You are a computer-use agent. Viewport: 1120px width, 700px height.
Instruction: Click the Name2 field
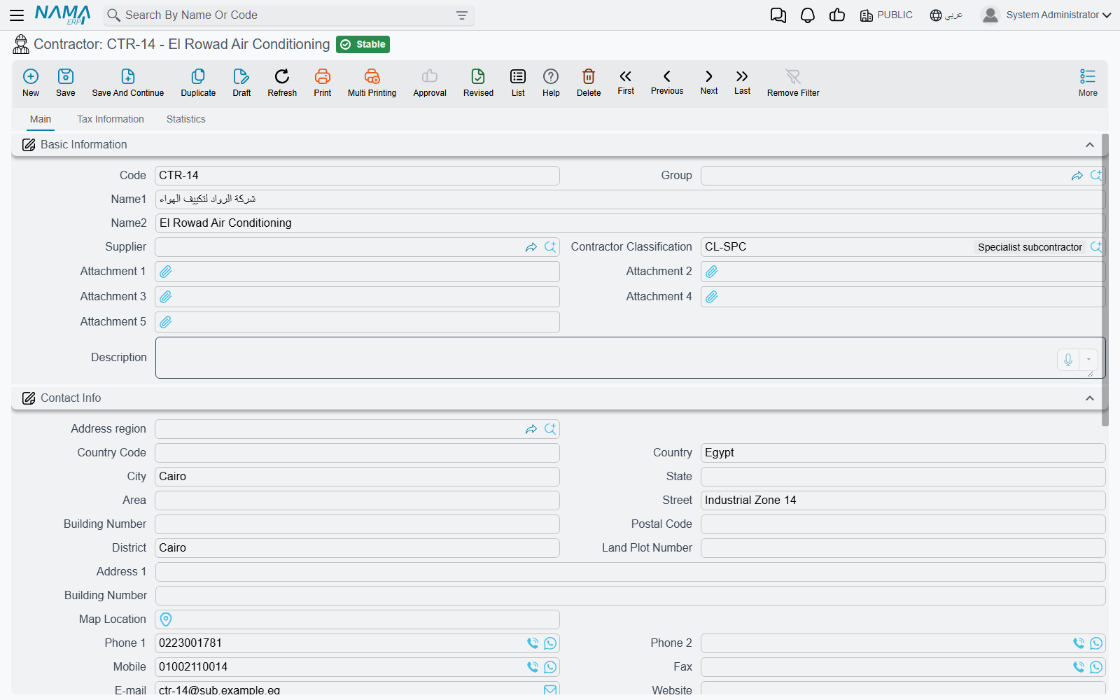630,223
